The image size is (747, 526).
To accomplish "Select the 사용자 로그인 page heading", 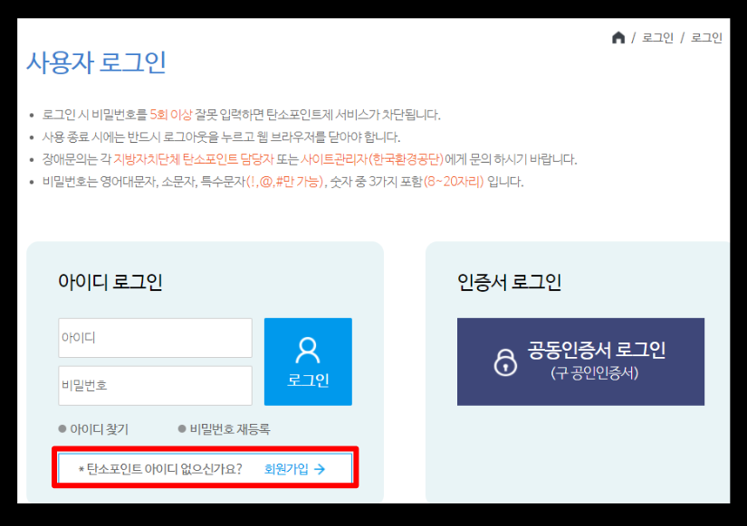I will pos(96,62).
